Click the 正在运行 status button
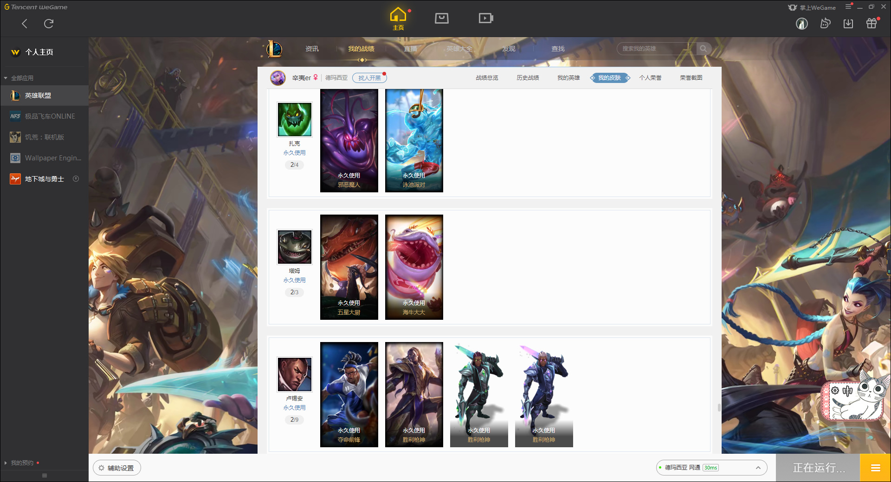The height and width of the screenshot is (482, 891). pos(818,468)
